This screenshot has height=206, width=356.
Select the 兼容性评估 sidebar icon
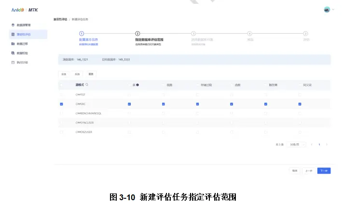pyautogui.click(x=13, y=34)
